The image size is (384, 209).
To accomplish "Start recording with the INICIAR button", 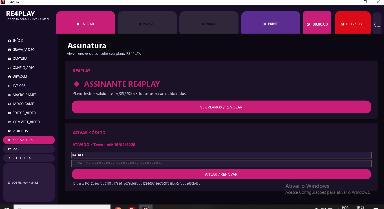I will pos(85,23).
